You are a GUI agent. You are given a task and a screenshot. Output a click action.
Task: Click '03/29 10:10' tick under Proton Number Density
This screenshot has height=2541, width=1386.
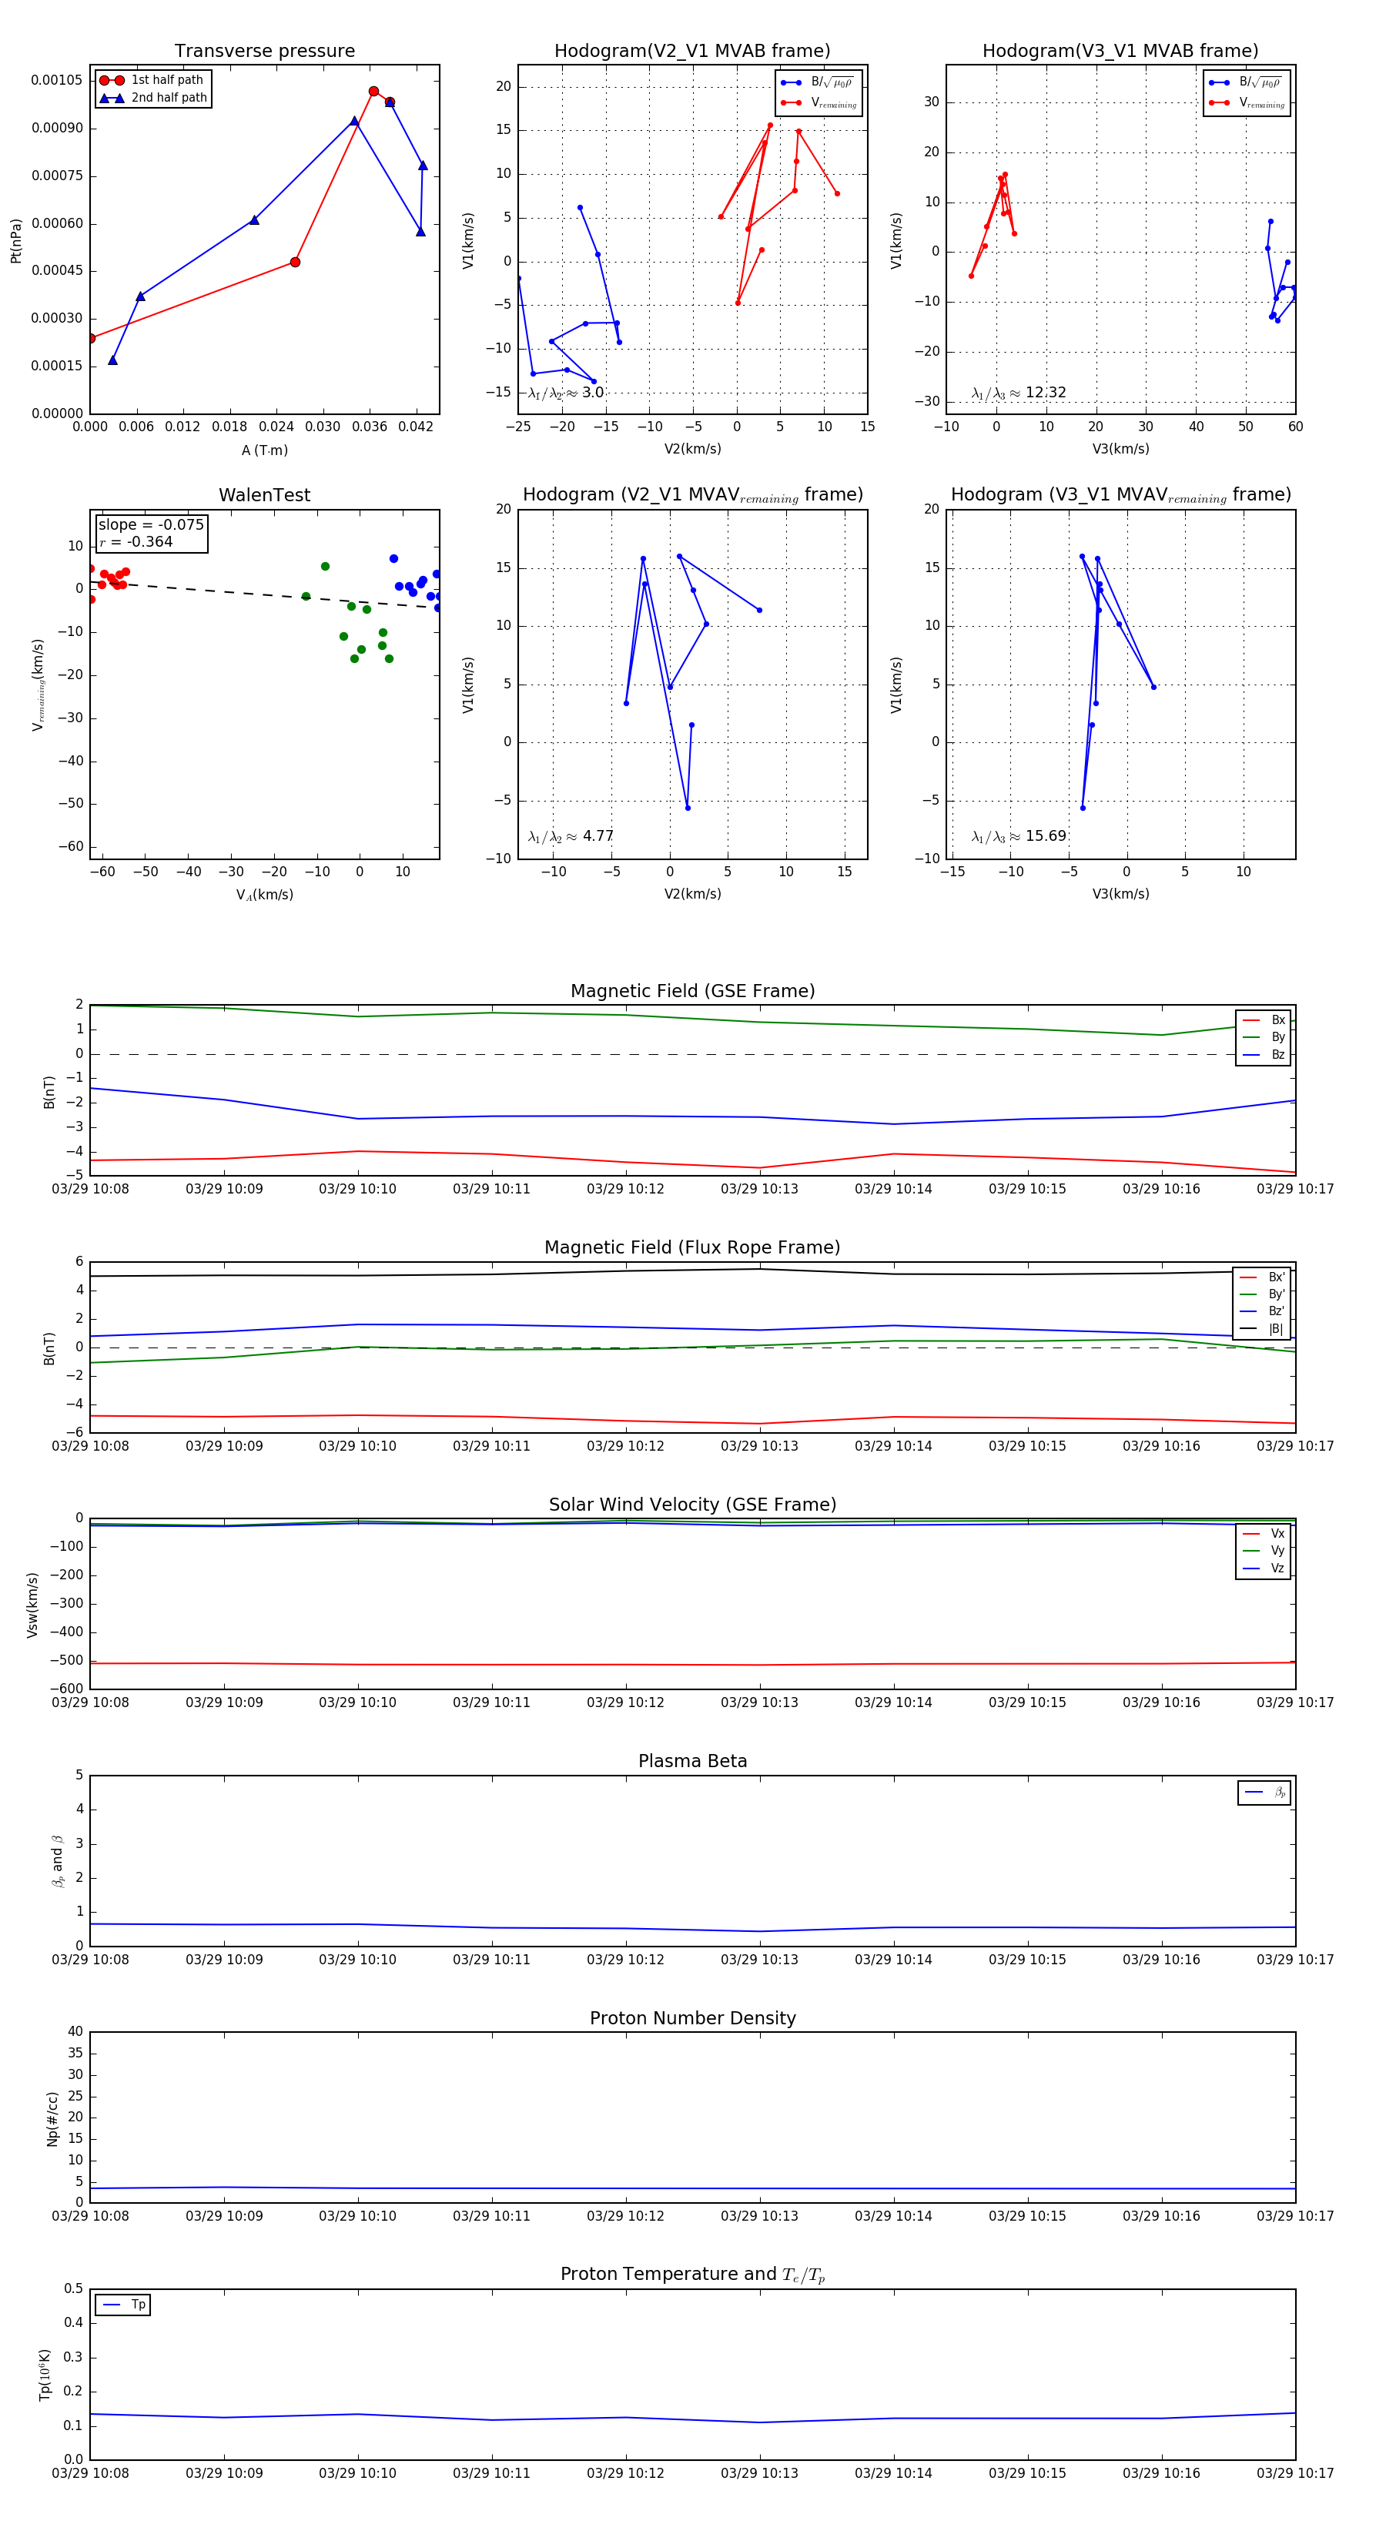pyautogui.click(x=357, y=2217)
